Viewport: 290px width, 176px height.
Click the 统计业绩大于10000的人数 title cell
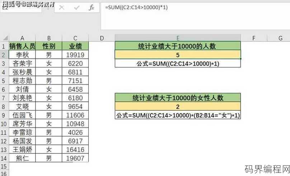pos(178,46)
